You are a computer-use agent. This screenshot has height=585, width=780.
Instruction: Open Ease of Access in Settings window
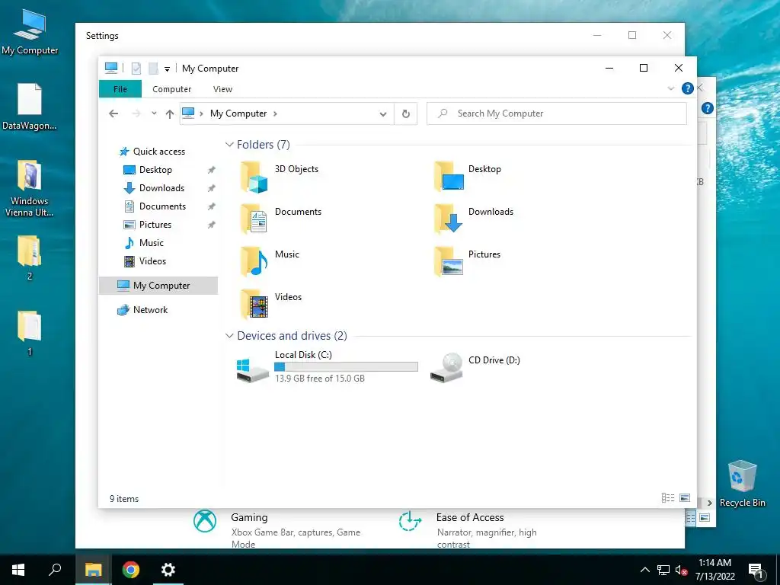pos(468,529)
